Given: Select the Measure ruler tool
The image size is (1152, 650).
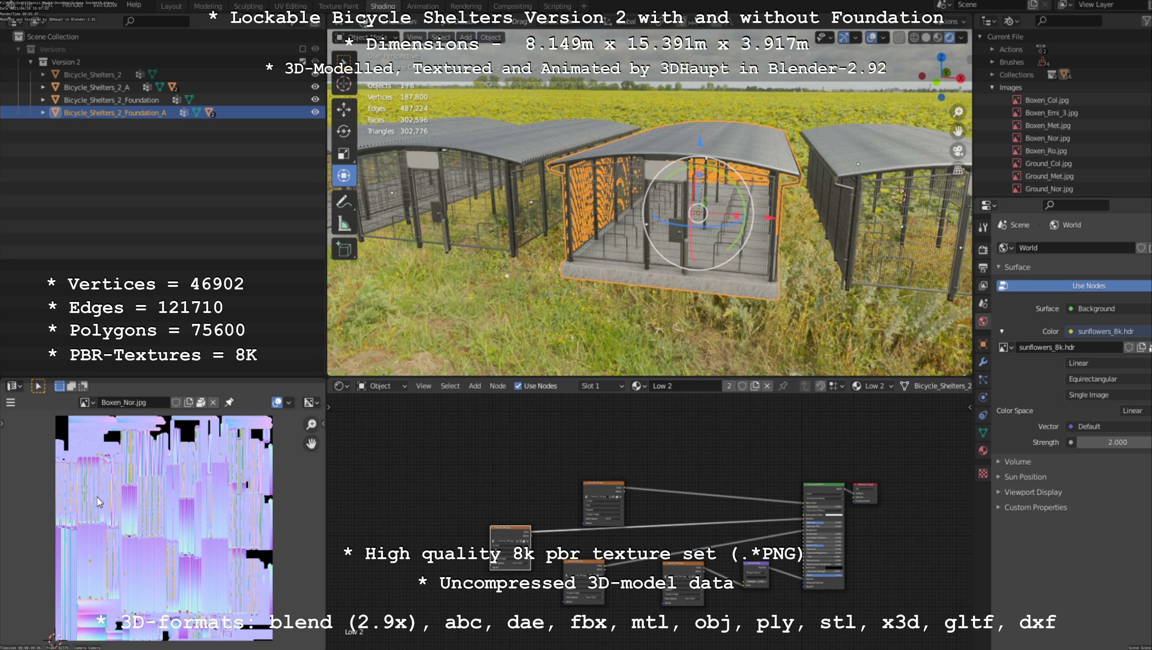Looking at the screenshot, I should pos(343,224).
